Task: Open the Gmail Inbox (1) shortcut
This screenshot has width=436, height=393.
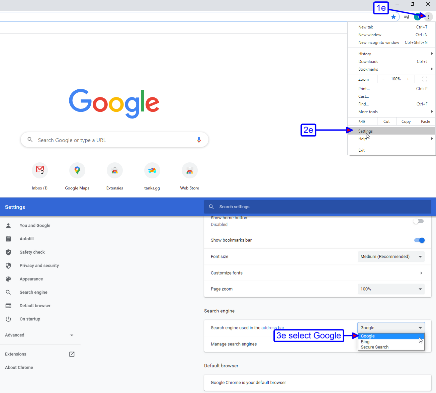Action: coord(39,176)
